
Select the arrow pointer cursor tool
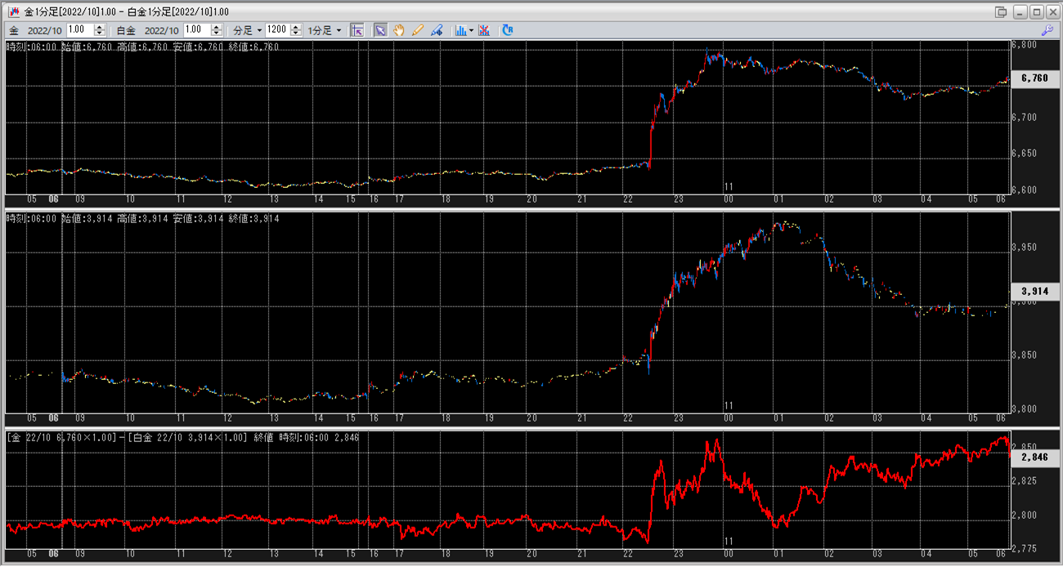pos(380,30)
